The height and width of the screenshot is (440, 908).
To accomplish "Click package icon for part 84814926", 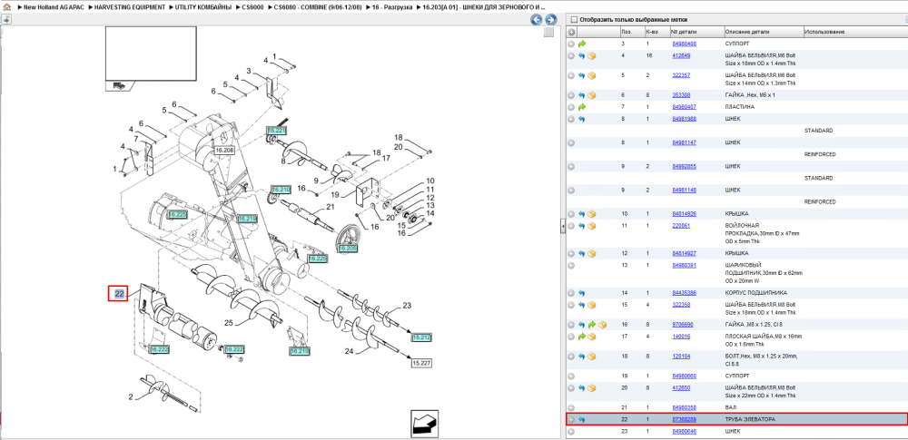I will [x=592, y=213].
